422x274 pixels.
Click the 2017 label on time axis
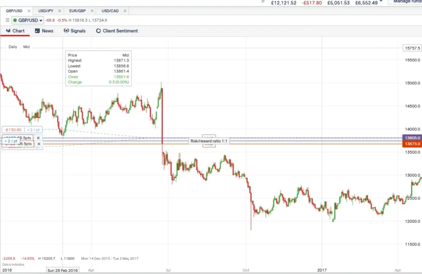(322, 270)
